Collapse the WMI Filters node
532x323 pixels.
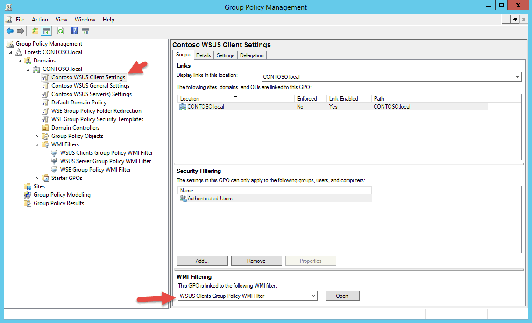click(x=37, y=145)
